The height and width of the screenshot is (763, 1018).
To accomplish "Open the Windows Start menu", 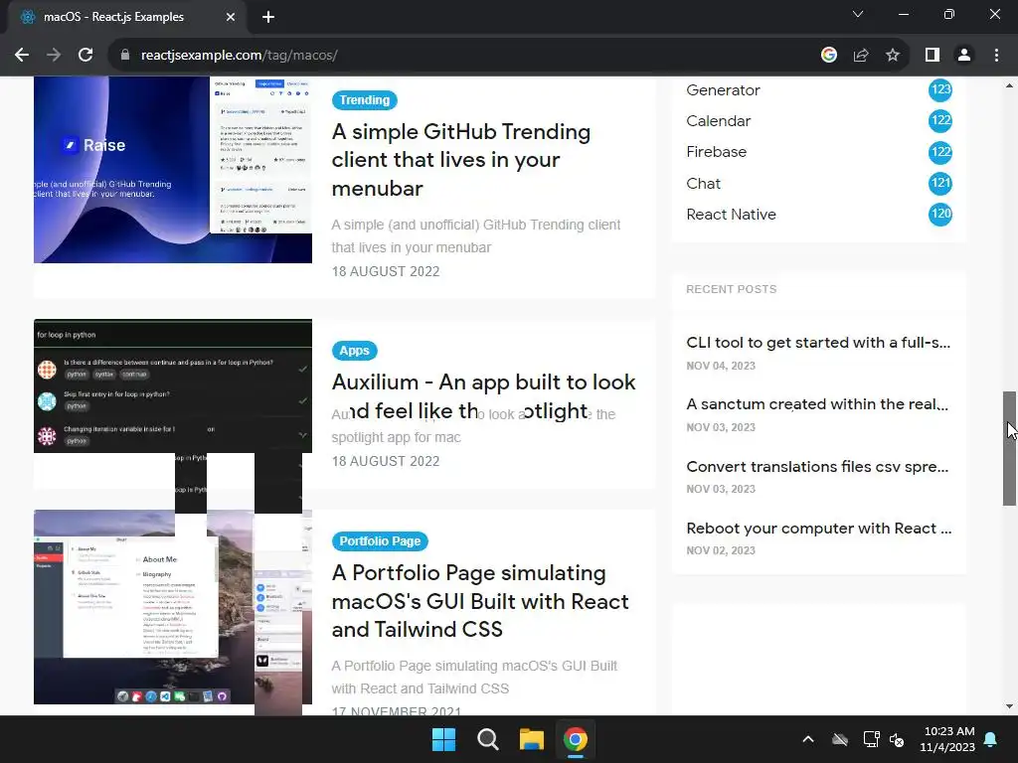I will 444,739.
